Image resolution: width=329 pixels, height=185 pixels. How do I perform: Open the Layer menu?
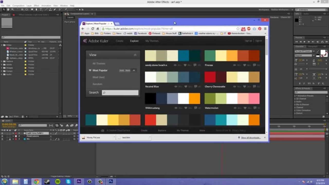click(x=29, y=5)
